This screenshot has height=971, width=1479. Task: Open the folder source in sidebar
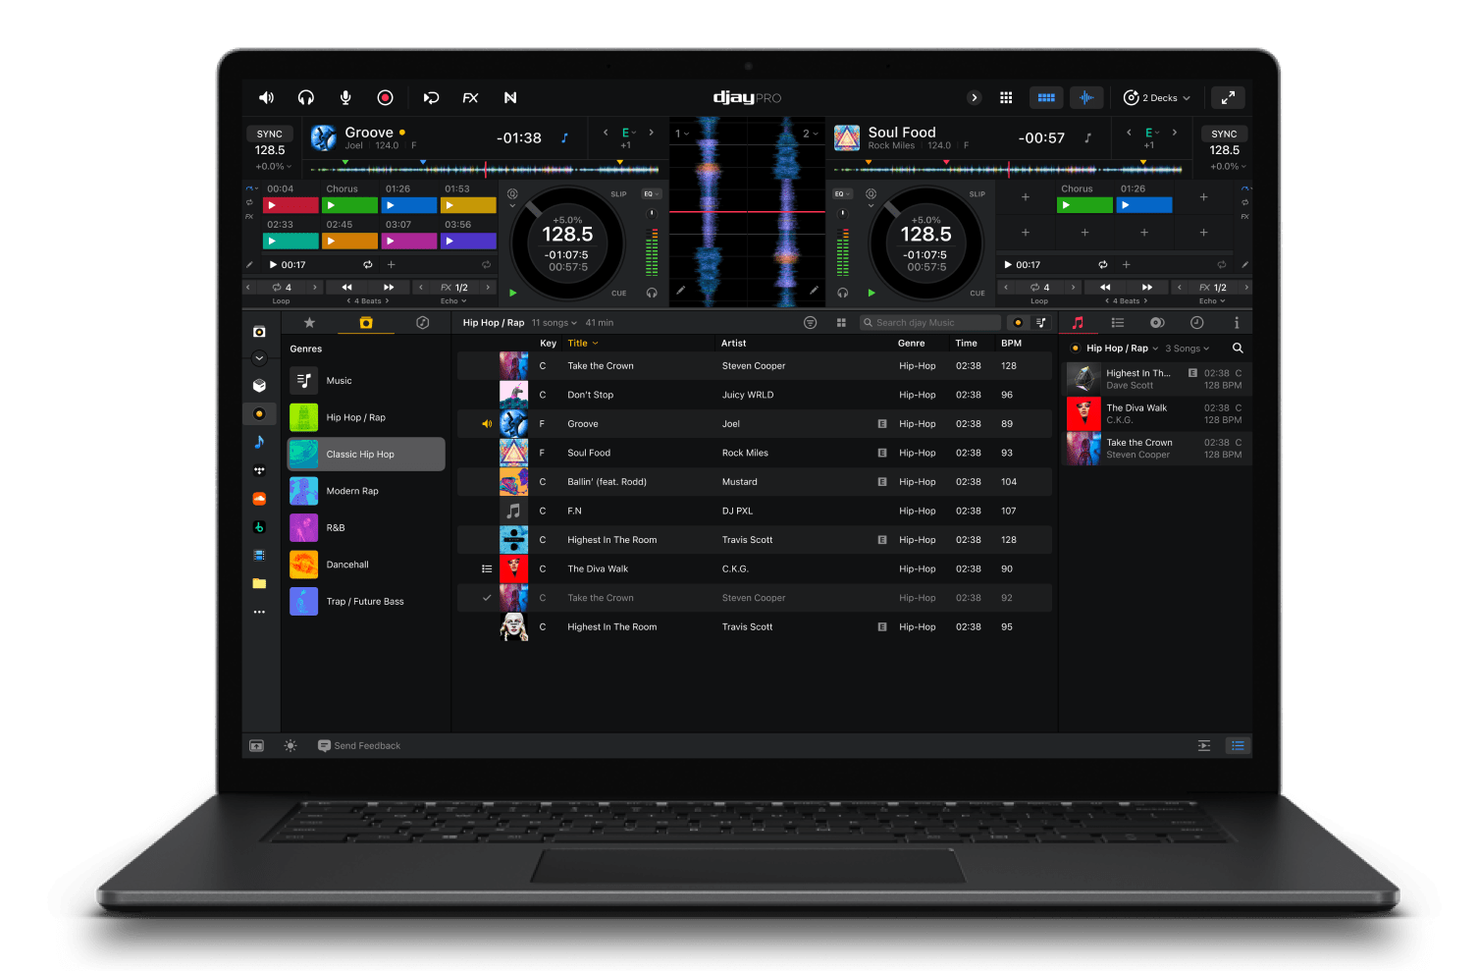point(259,583)
